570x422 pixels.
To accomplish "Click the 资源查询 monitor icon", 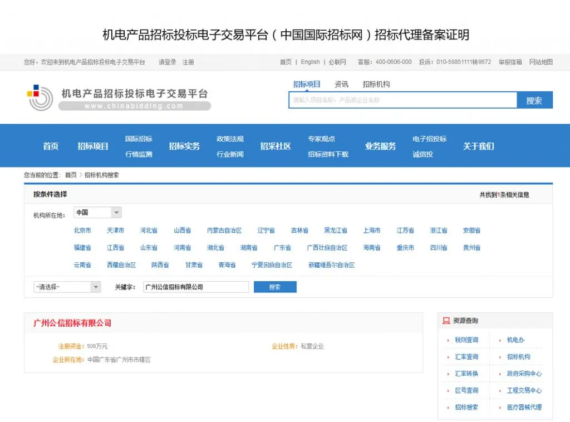I will (446, 320).
